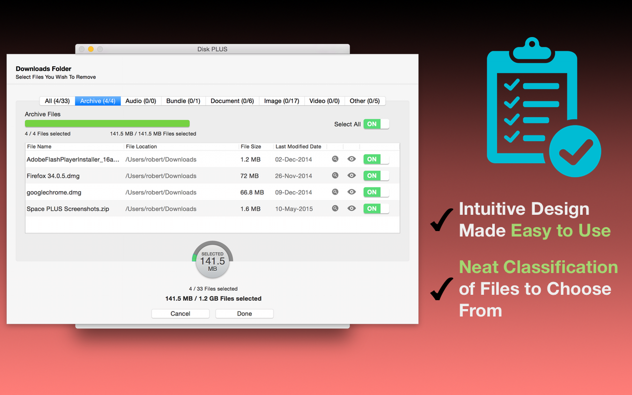
Task: Deselect googlechrome.dmg using its ON switch
Action: [x=376, y=192]
